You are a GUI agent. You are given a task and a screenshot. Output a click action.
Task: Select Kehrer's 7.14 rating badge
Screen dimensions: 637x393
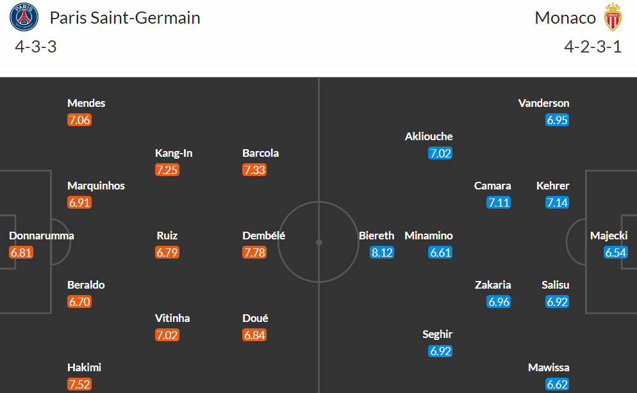tap(557, 202)
